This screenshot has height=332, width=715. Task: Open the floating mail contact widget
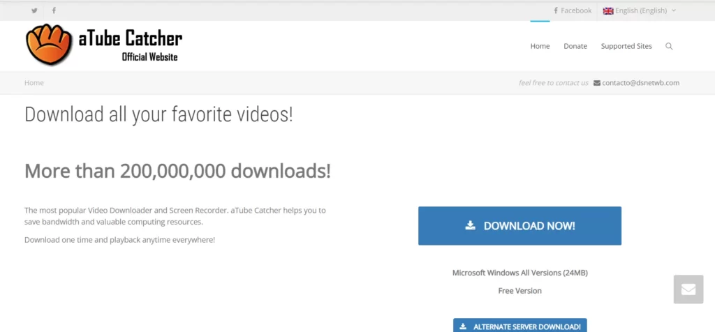pos(688,289)
